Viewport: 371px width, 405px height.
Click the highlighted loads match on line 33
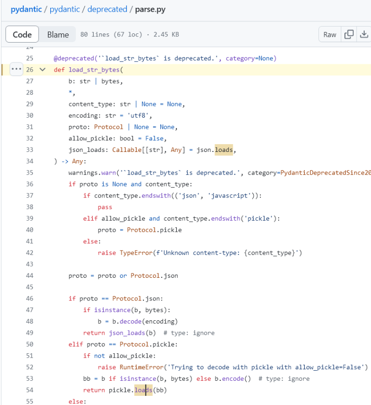(223, 150)
